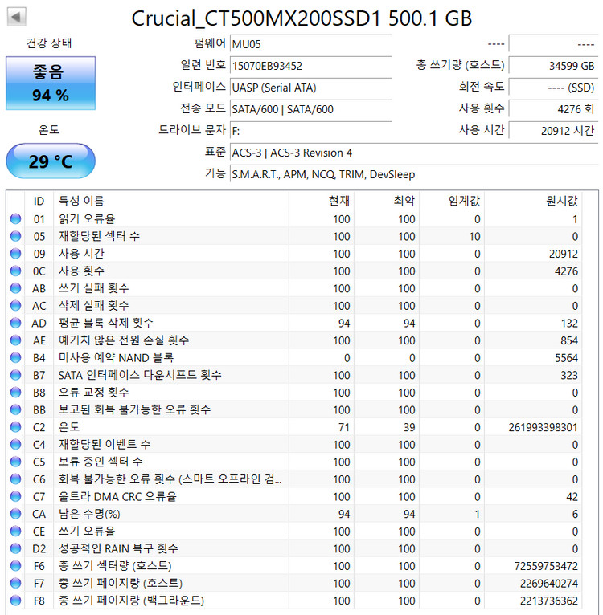
Task: Select the interface field UASP (Serial ATA)
Action: point(310,88)
